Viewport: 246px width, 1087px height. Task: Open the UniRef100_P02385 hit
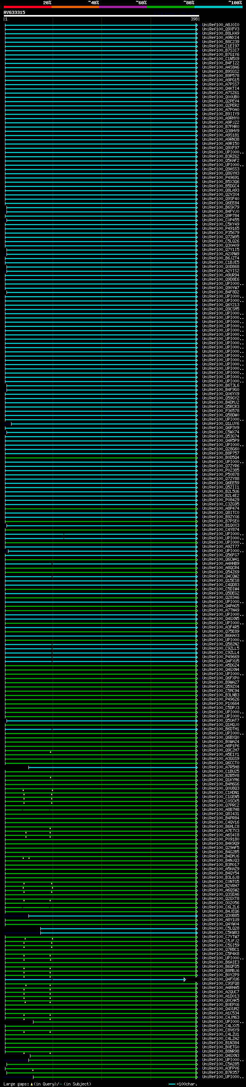(x=220, y=470)
